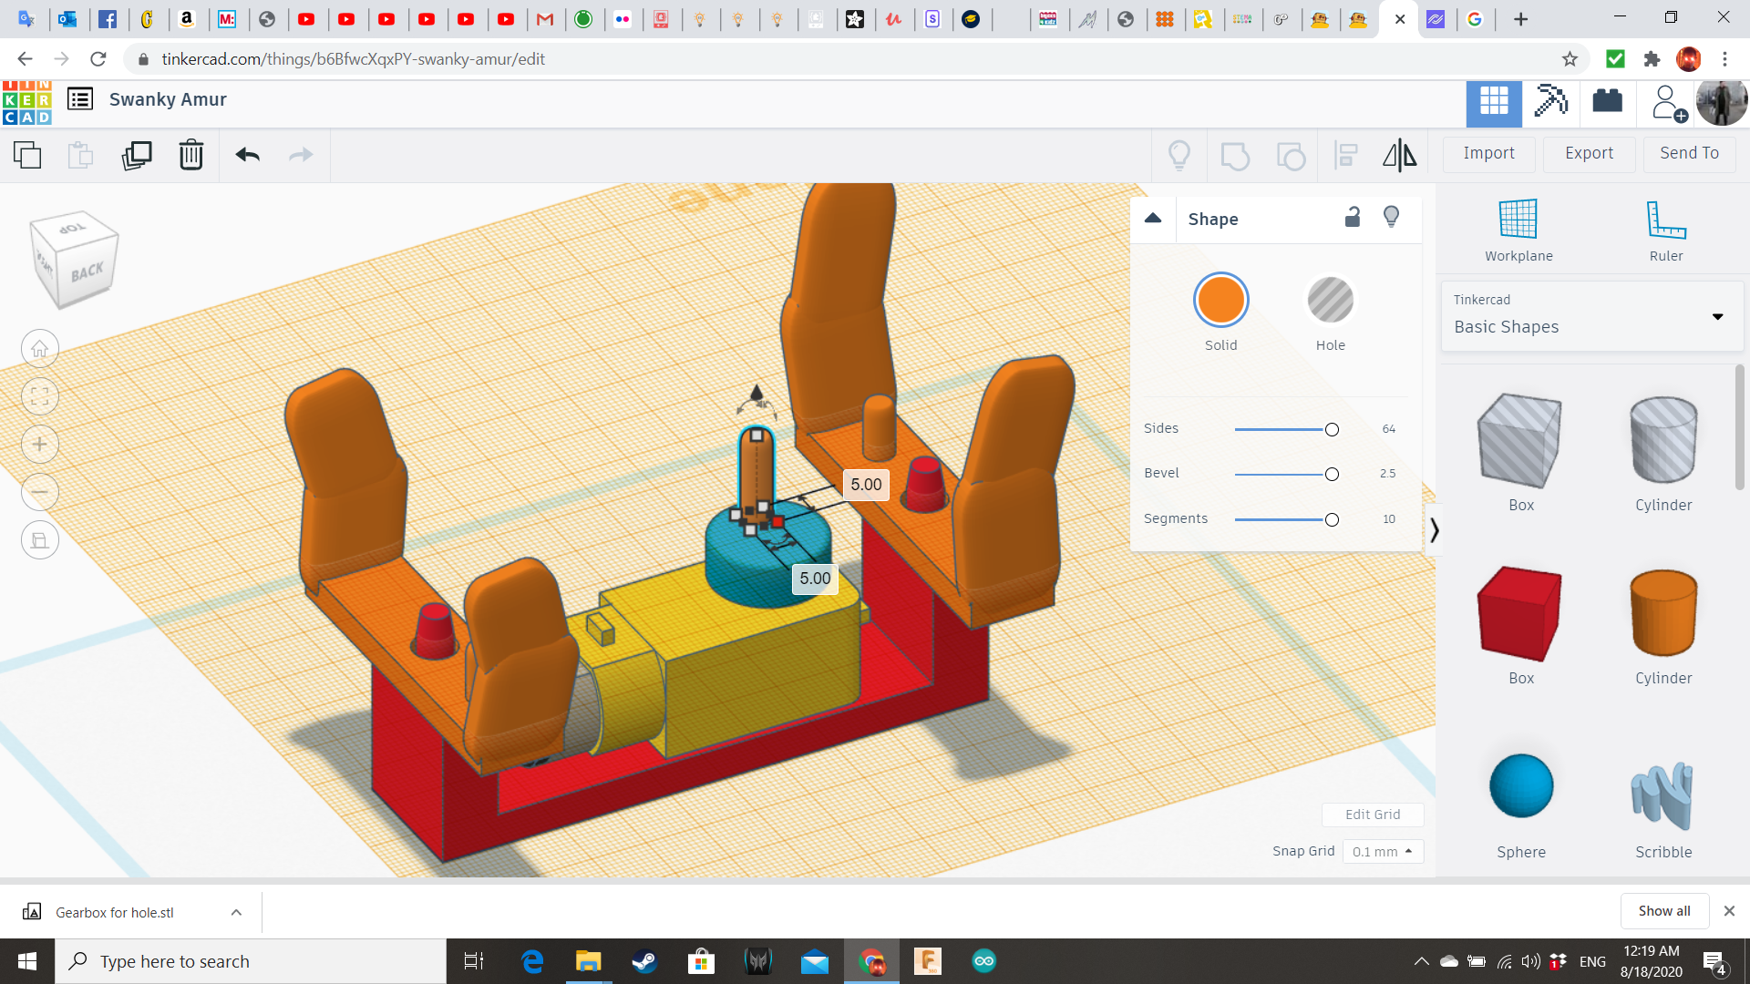
Task: Toggle shape visibility with the lightbulb icon
Action: (1391, 217)
